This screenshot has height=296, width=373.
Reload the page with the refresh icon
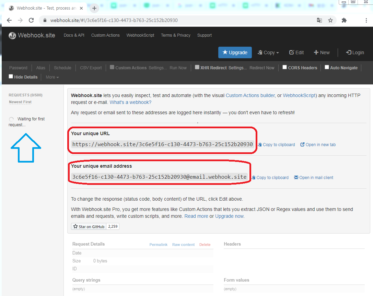point(31,21)
